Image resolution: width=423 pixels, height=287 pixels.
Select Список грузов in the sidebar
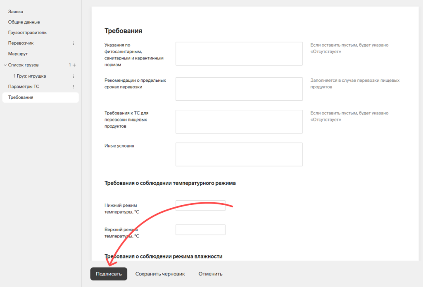[23, 65]
